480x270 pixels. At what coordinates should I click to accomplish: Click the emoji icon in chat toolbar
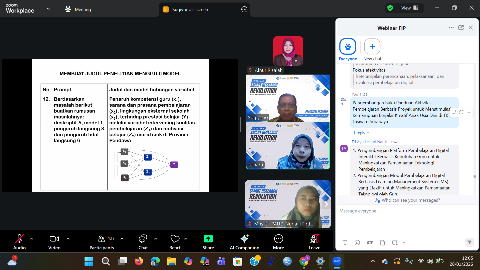click(357, 242)
